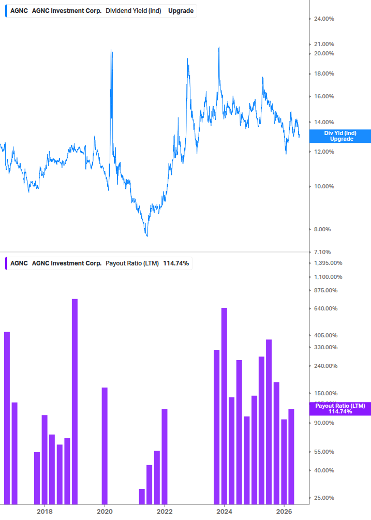
Task: Click the 55.00% payout axis label
Action: 324,452
